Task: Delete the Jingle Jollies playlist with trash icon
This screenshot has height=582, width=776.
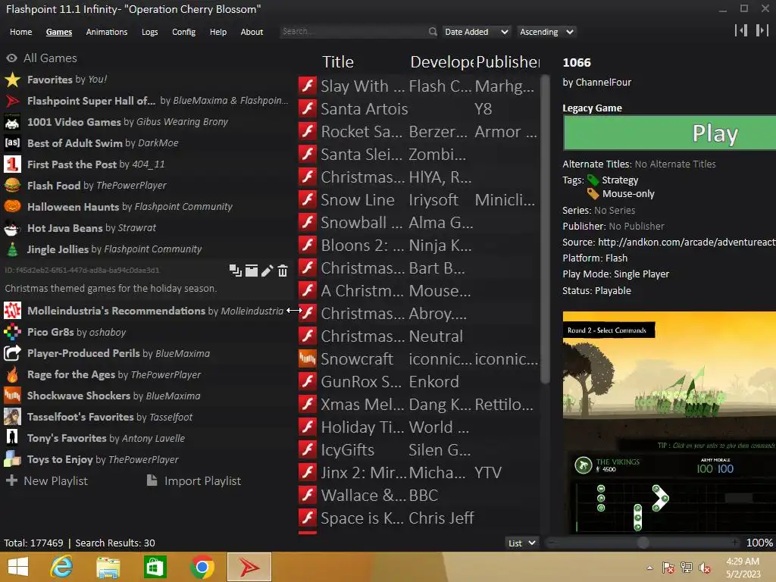Action: [x=283, y=271]
